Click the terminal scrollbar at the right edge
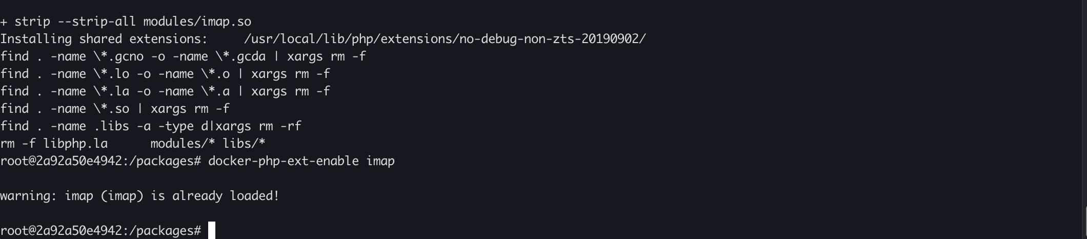1087x239 pixels. [x=1085, y=223]
